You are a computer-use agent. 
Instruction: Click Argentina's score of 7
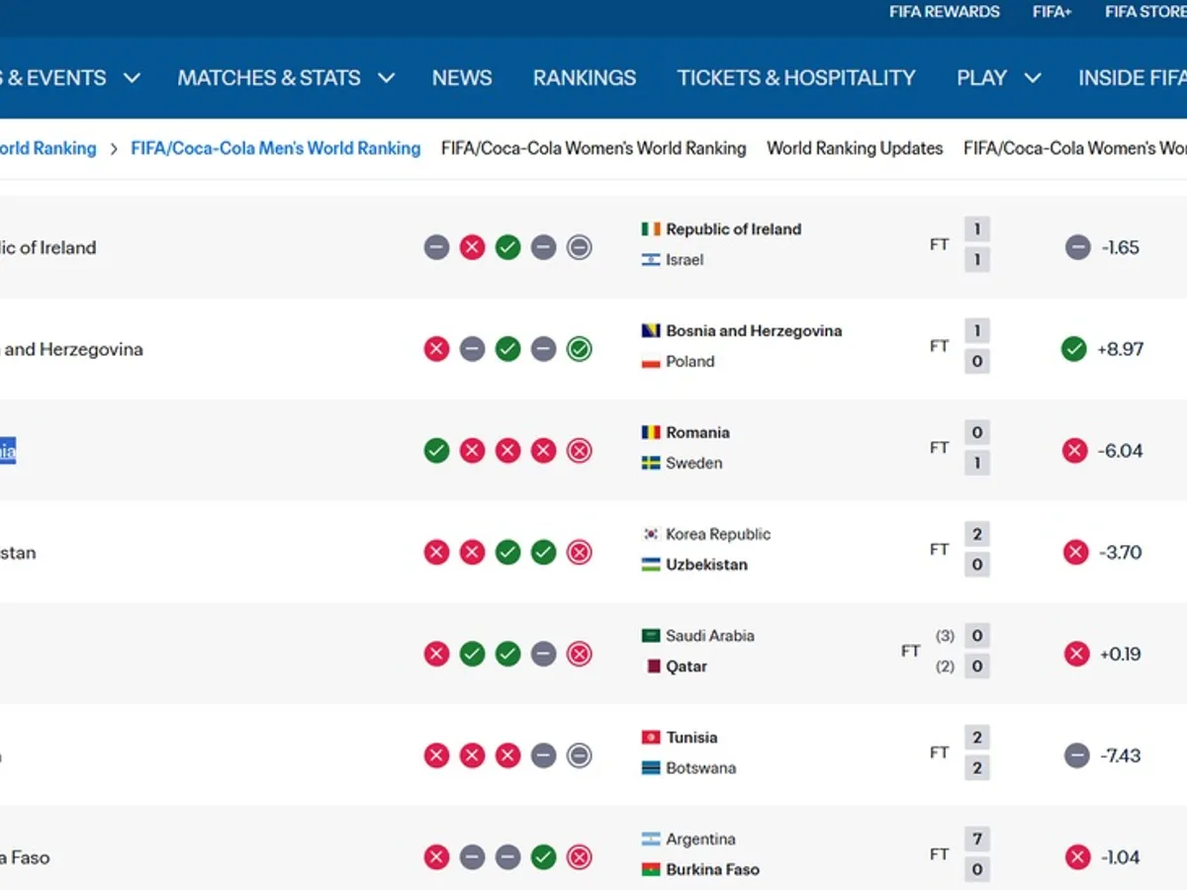[977, 840]
